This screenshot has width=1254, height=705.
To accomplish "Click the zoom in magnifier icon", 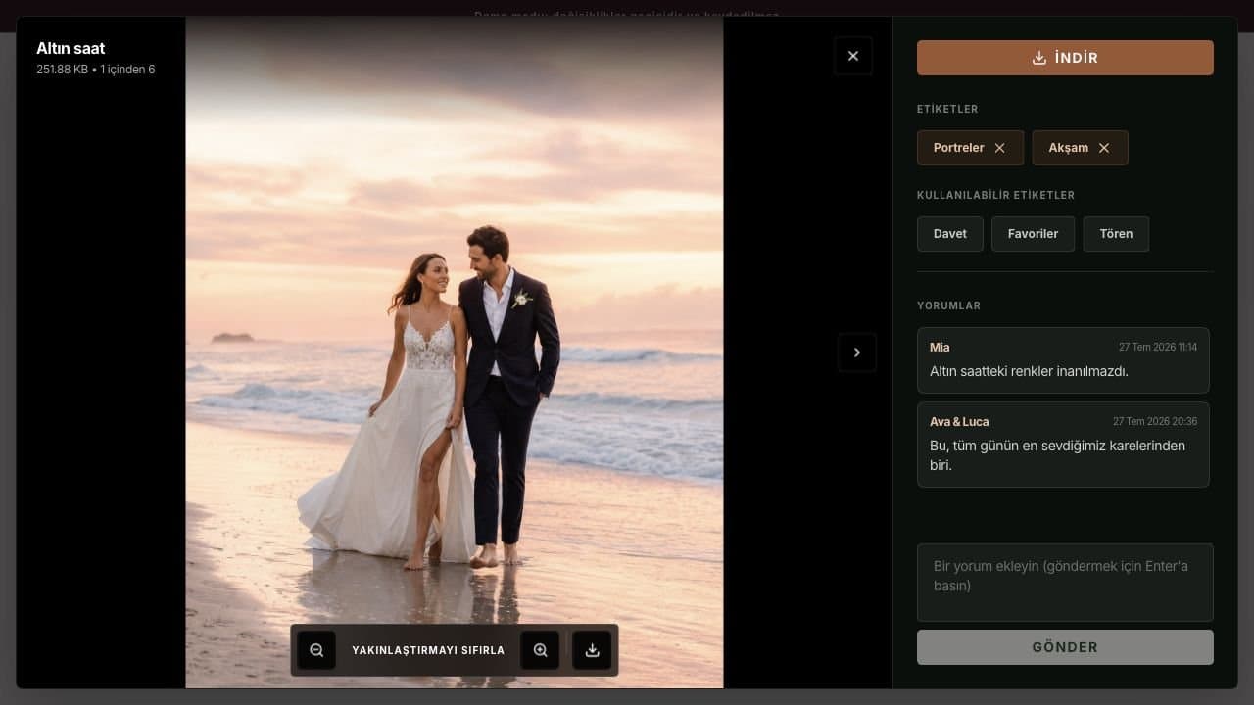I will pyautogui.click(x=540, y=650).
